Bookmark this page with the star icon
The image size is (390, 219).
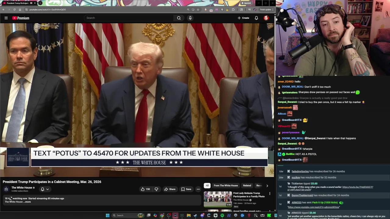coord(198,9)
